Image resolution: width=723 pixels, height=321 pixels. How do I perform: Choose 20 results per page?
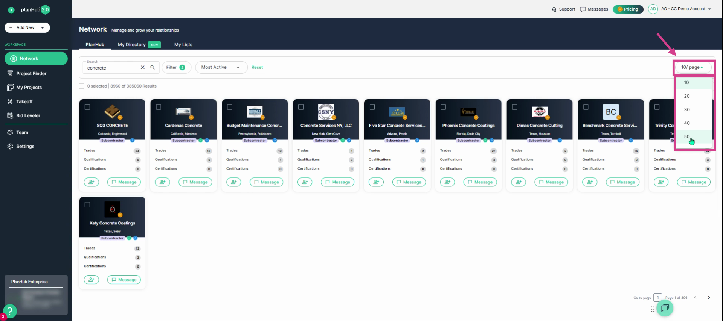pos(694,96)
